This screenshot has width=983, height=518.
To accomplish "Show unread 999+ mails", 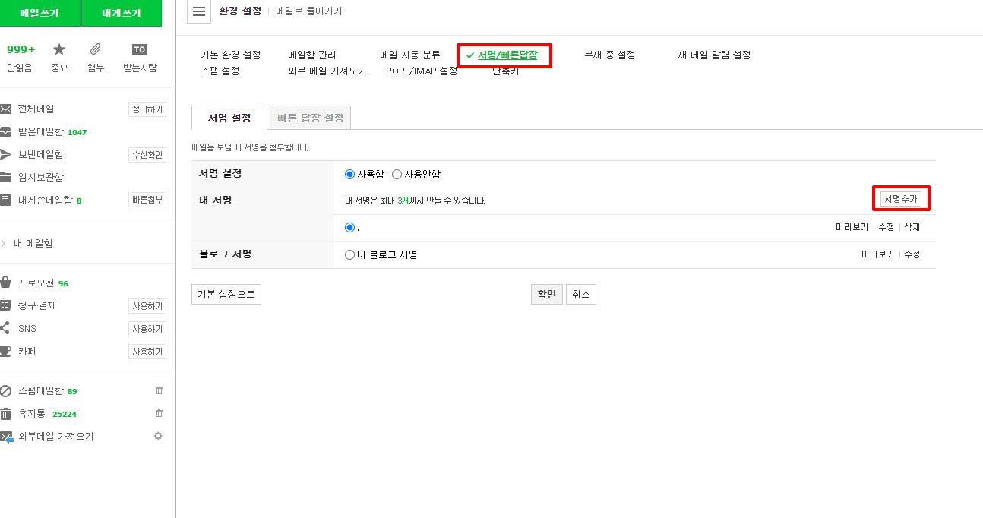I will tap(21, 49).
